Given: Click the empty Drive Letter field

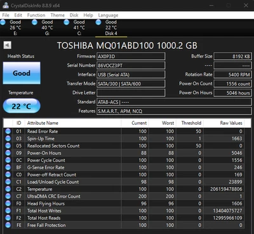Looking at the screenshot, I should tap(131, 93).
